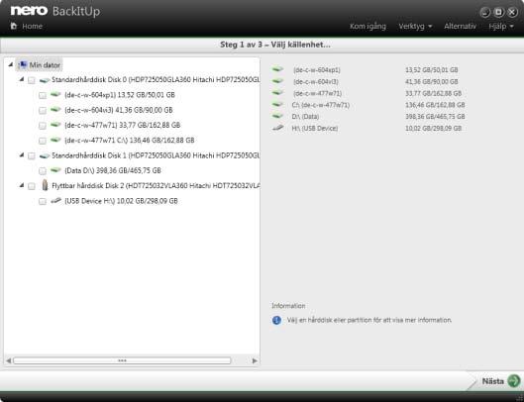Viewport: 524px width, 402px height.
Task: Collapse the Min dator tree node
Action: pos(11,64)
